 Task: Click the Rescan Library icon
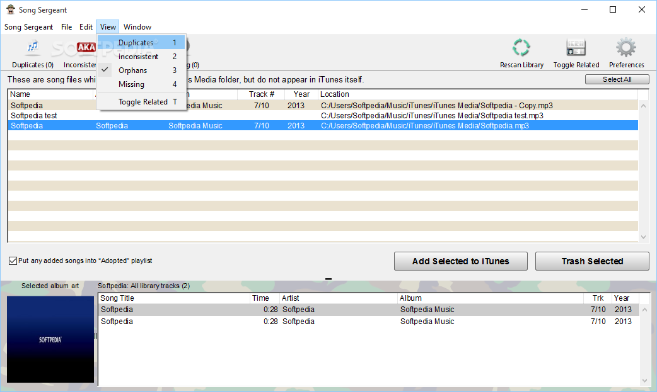coord(521,48)
